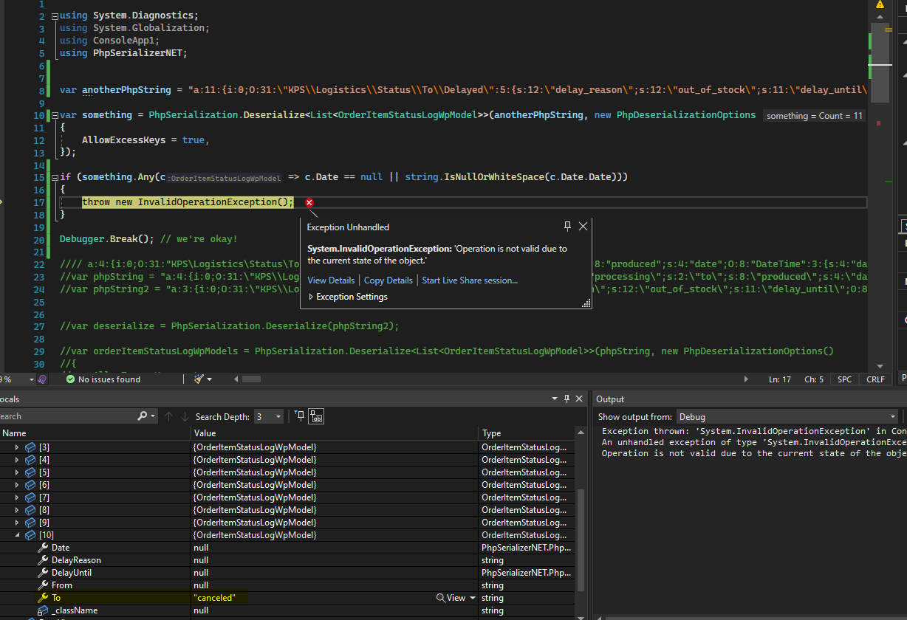
Task: Close the Exception Unhandled popup
Action: [x=583, y=227]
